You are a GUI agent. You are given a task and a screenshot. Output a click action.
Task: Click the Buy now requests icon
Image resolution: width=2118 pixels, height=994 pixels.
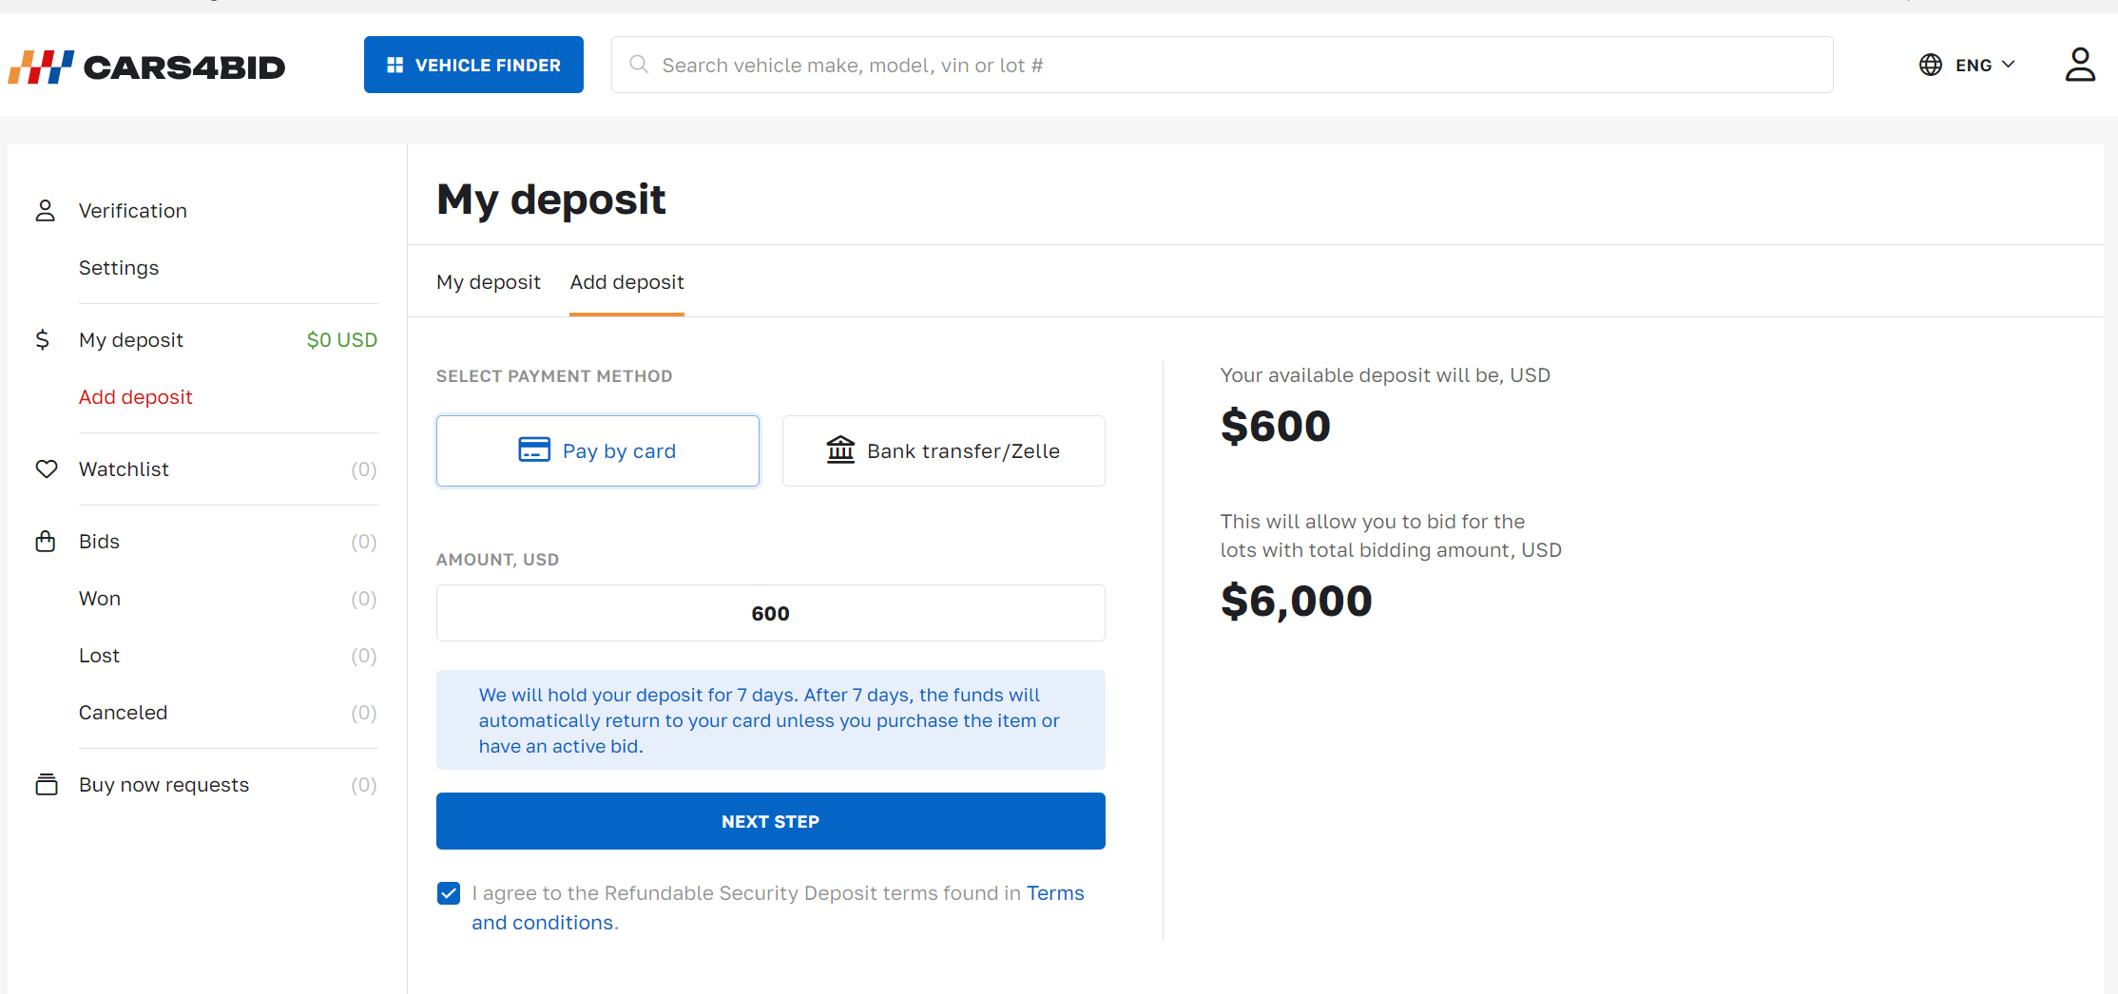point(46,784)
